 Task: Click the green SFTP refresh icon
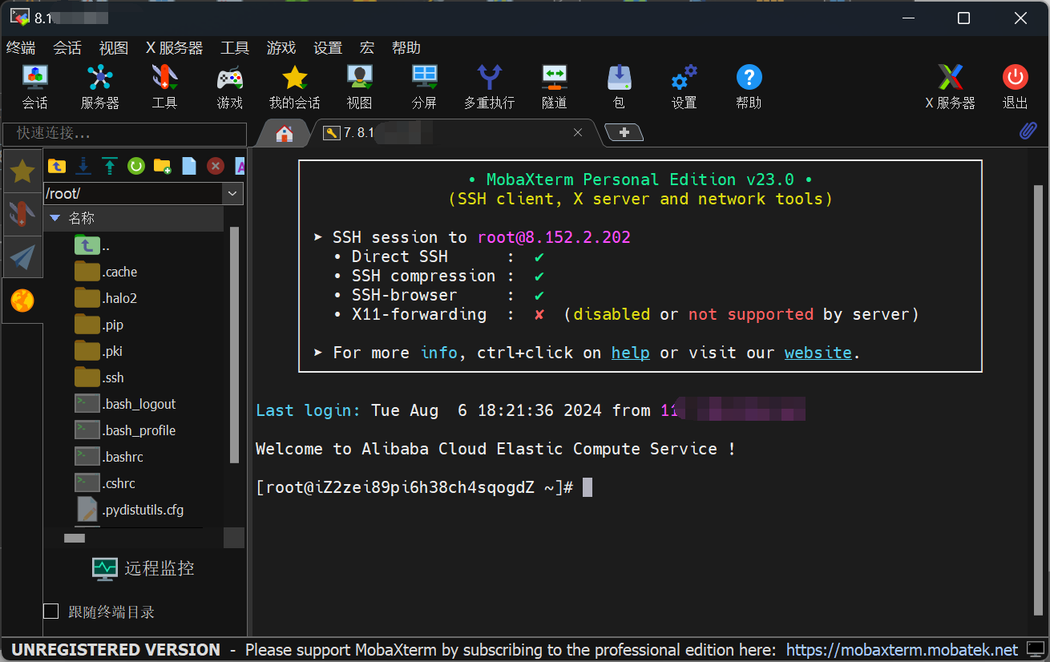(x=135, y=166)
